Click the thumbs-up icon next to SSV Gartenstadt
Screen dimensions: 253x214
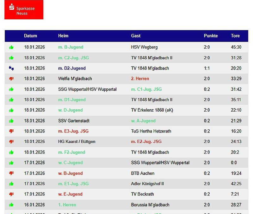click(x=11, y=121)
